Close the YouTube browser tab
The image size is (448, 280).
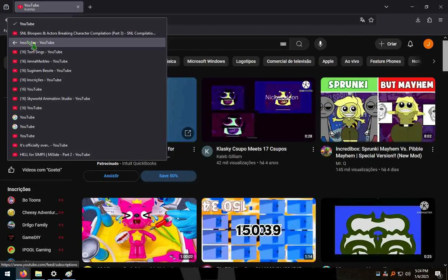click(78, 7)
